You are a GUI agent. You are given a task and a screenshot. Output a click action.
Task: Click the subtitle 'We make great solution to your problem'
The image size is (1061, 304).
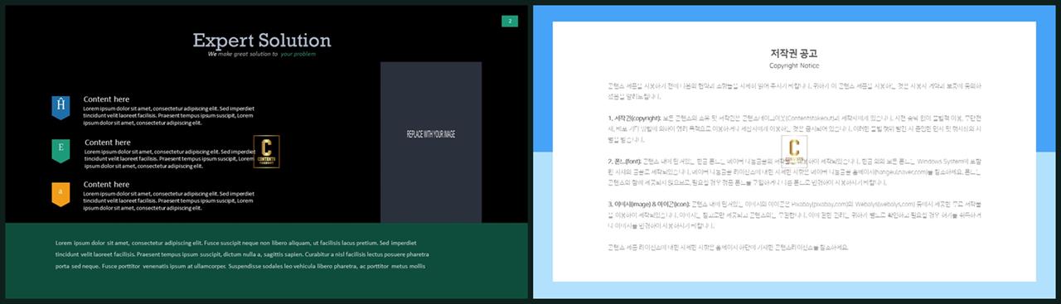coord(262,54)
